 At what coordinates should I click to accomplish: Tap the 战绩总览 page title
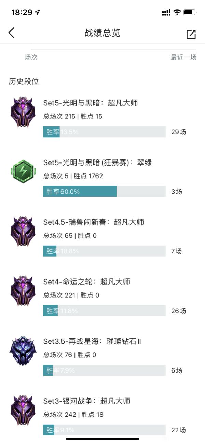(102, 33)
